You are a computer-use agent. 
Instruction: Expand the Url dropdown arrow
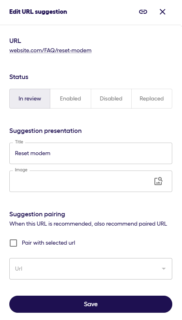(x=164, y=269)
